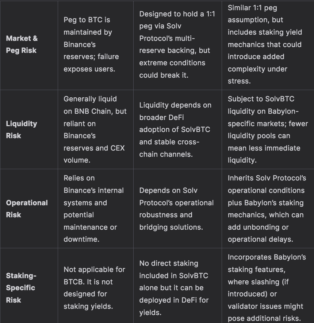Click the text 'extreme conditions could break it'
This screenshot has width=314, height=323.
172,69
